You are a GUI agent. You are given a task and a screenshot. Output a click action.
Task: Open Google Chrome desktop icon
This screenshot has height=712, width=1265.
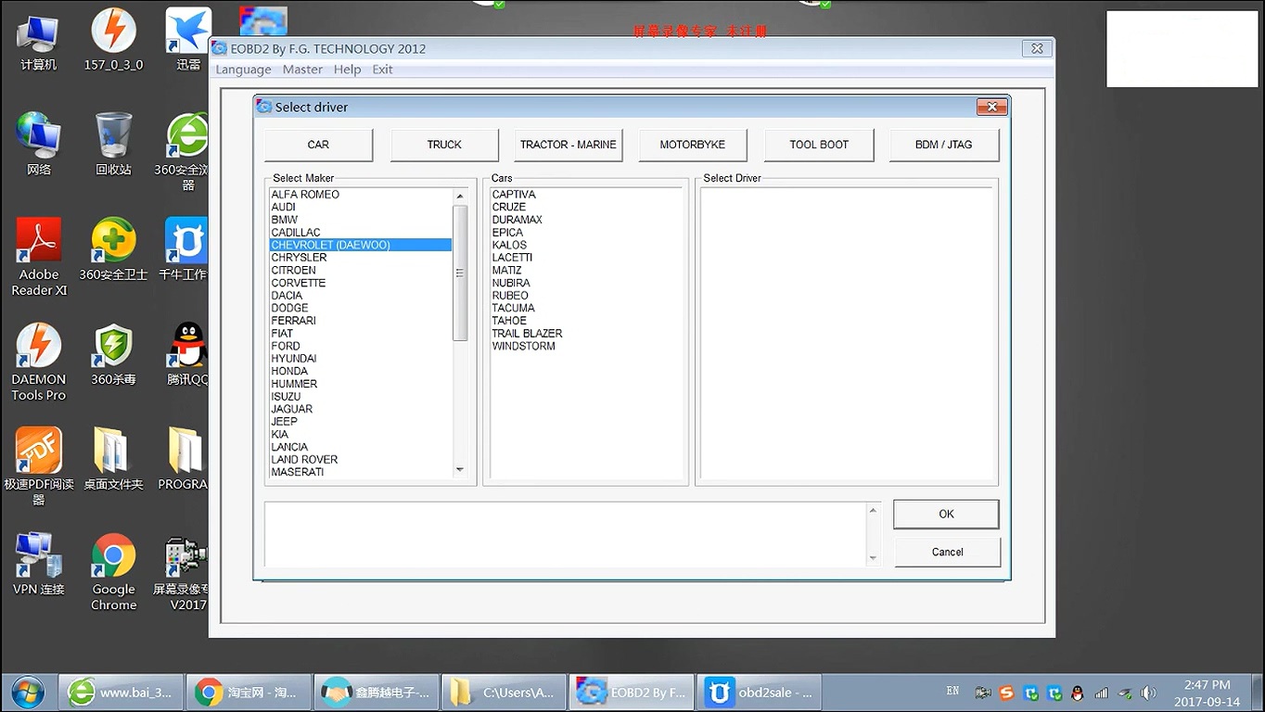pyautogui.click(x=113, y=572)
